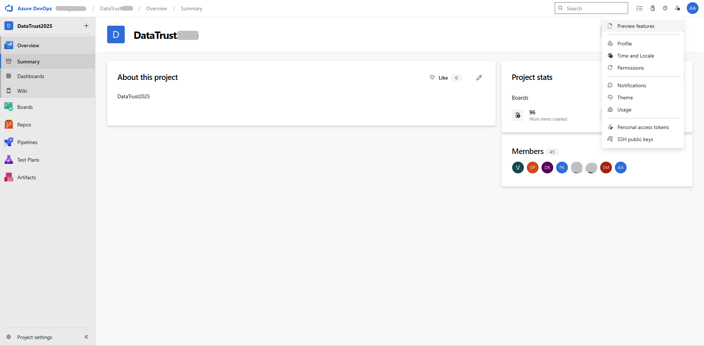The image size is (704, 346).
Task: Click member avatar V
Action: click(518, 168)
